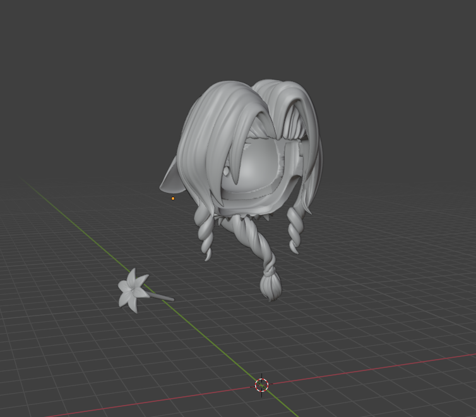Click the tuft at the center braid's end
The height and width of the screenshot is (417, 476).
click(270, 287)
